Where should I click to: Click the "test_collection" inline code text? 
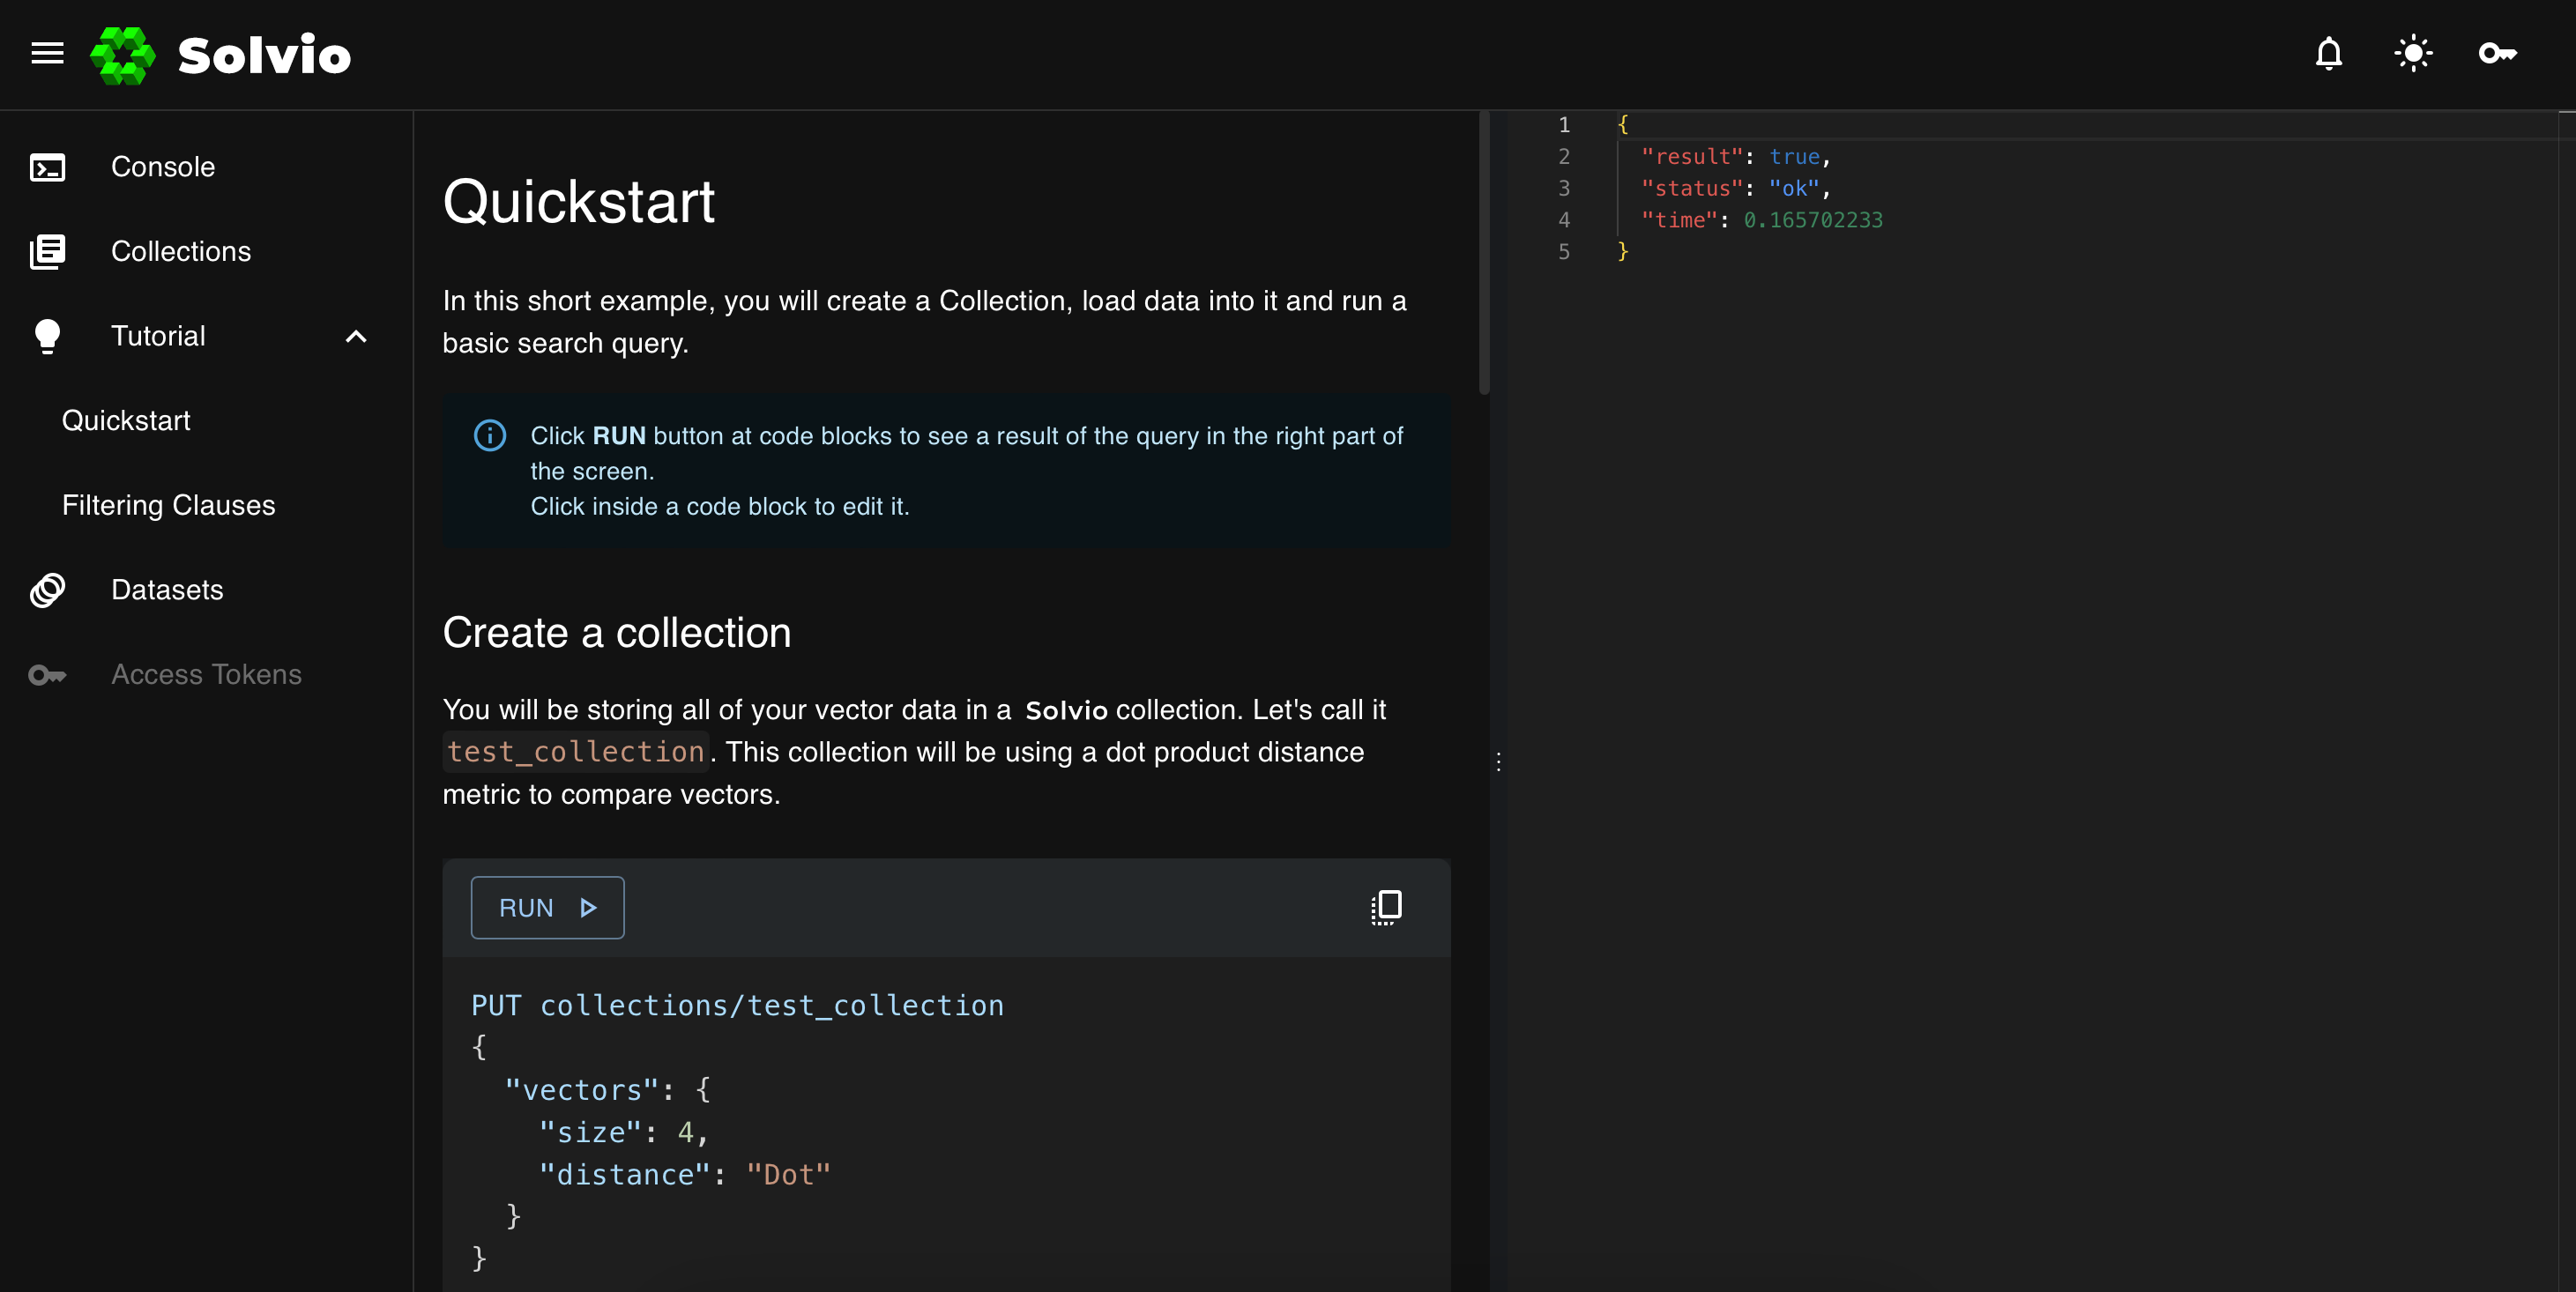[576, 752]
